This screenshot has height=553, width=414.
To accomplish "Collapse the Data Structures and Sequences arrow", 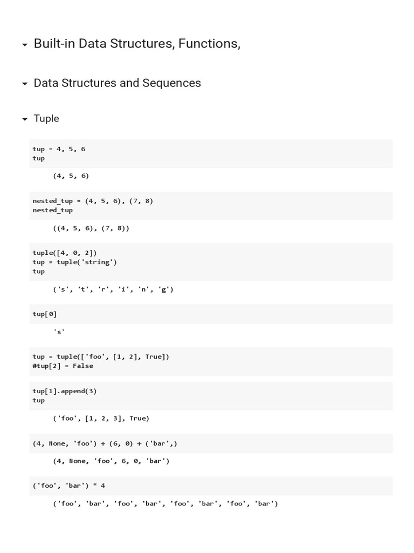I will pos(25,84).
